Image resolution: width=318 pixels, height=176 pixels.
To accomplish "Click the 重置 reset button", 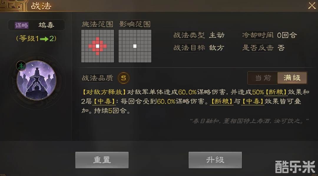I will (x=102, y=160).
